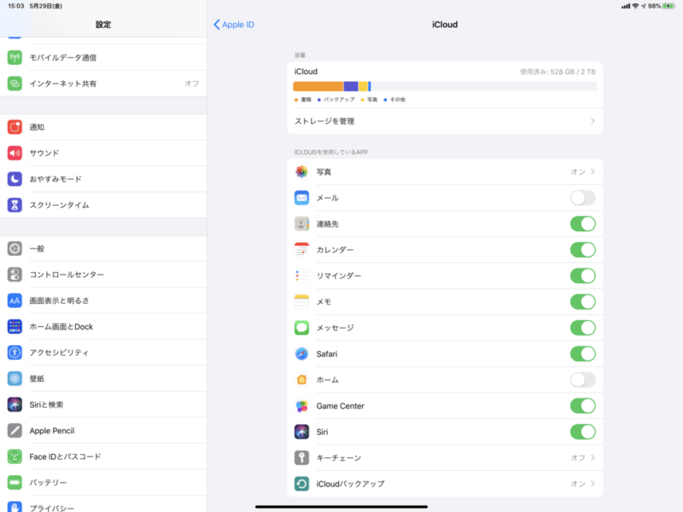Tap the 使用済み: 528 GB / 2 TB text
The image size is (683, 512).
(557, 72)
